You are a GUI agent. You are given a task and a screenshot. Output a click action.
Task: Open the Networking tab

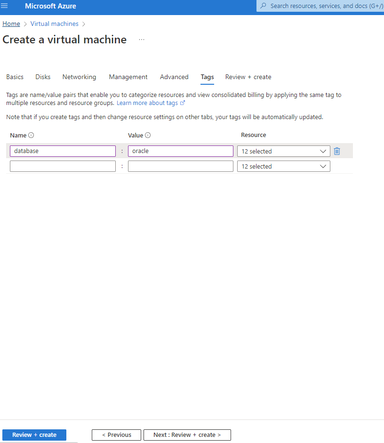coord(79,77)
